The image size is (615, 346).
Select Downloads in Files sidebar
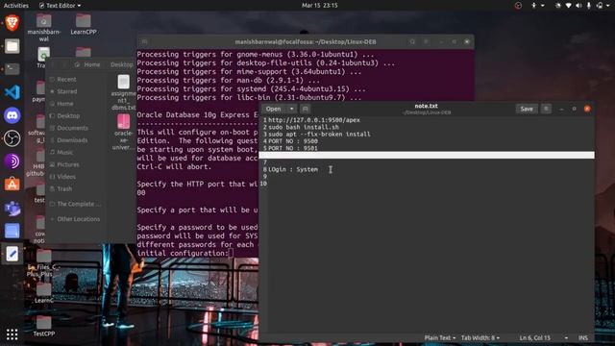point(72,140)
